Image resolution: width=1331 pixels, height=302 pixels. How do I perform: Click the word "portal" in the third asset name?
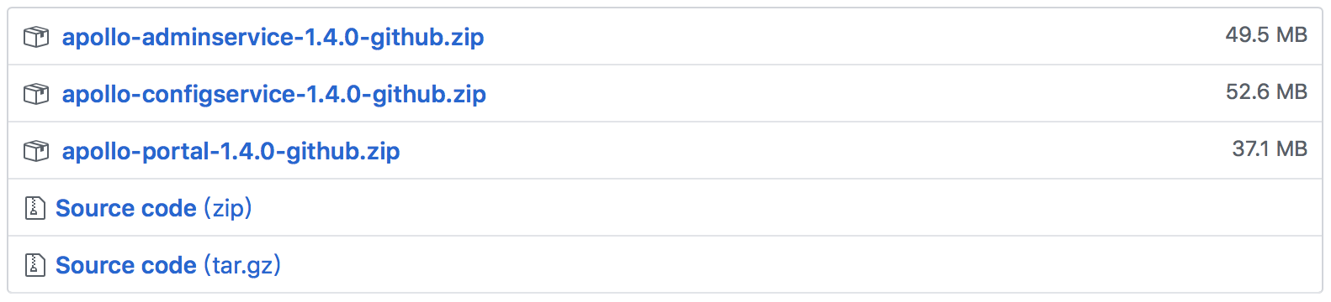point(177,151)
